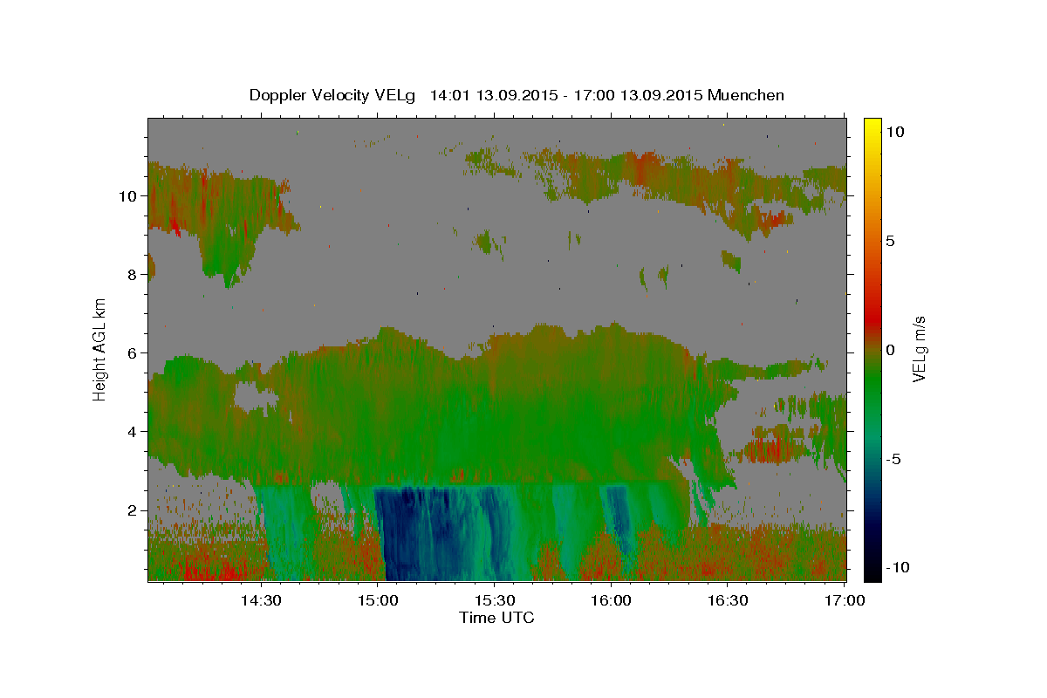Click the height axis label 8

click(133, 275)
